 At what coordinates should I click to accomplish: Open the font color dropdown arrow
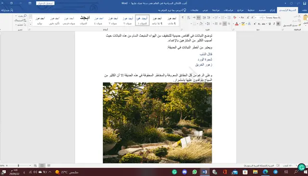tap(233, 24)
